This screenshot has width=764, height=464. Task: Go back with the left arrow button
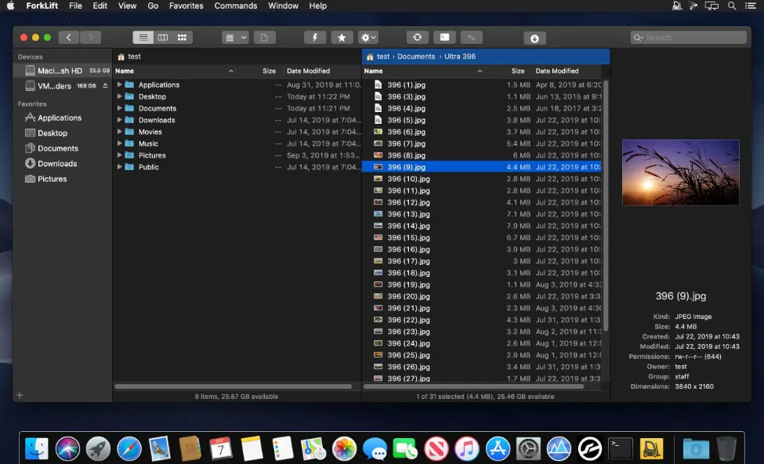tap(69, 38)
